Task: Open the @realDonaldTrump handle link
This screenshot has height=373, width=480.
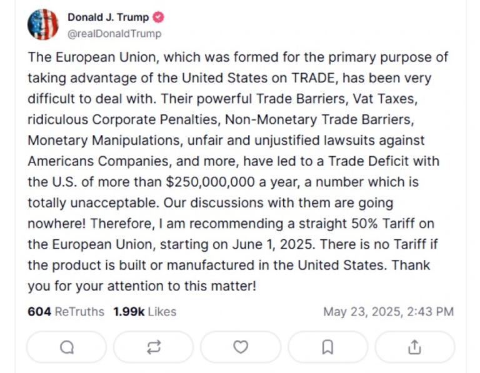Action: point(114,34)
